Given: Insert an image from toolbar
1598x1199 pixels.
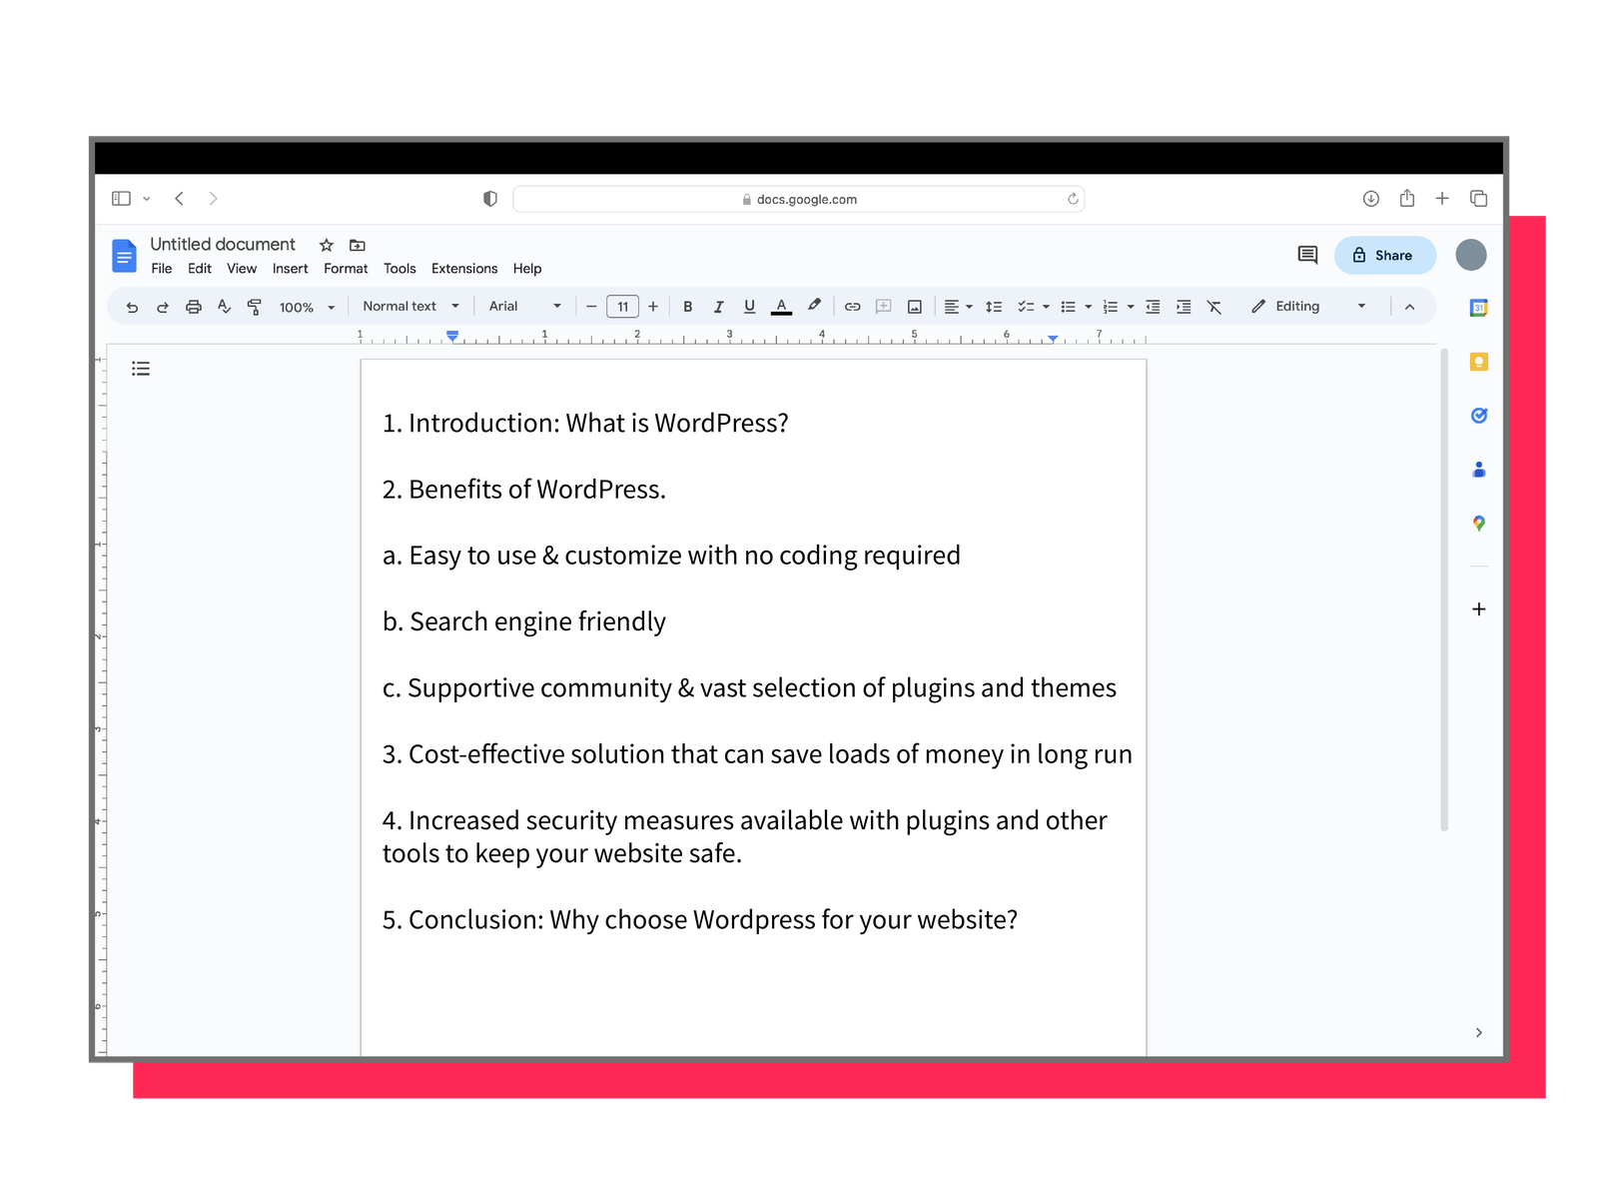Looking at the screenshot, I should tap(914, 307).
